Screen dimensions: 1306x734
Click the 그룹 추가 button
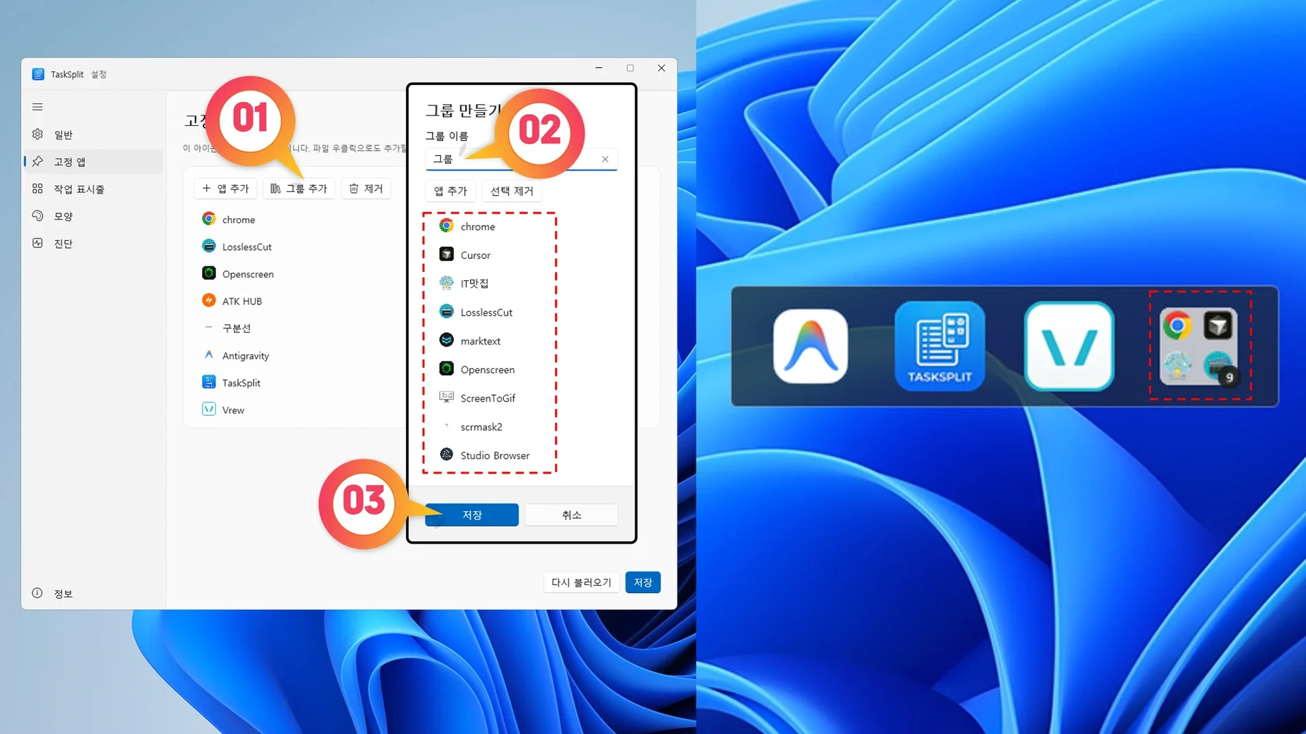pyautogui.click(x=299, y=188)
